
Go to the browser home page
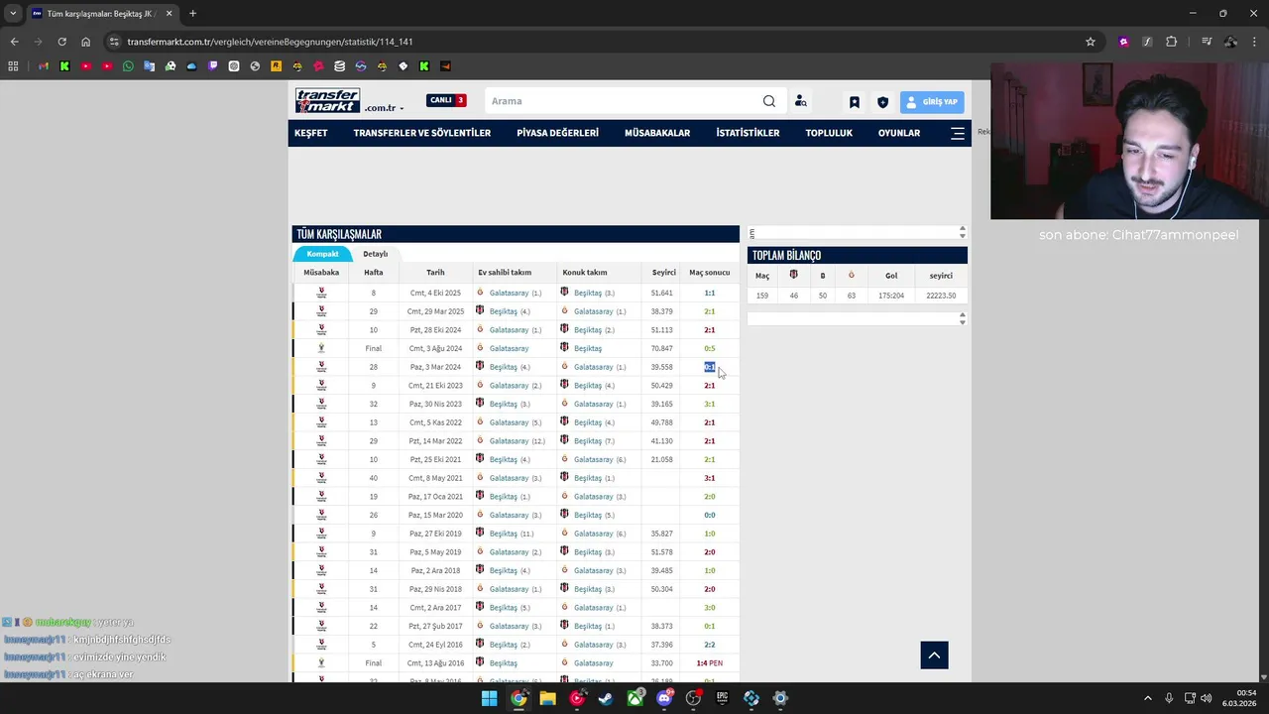coord(86,42)
